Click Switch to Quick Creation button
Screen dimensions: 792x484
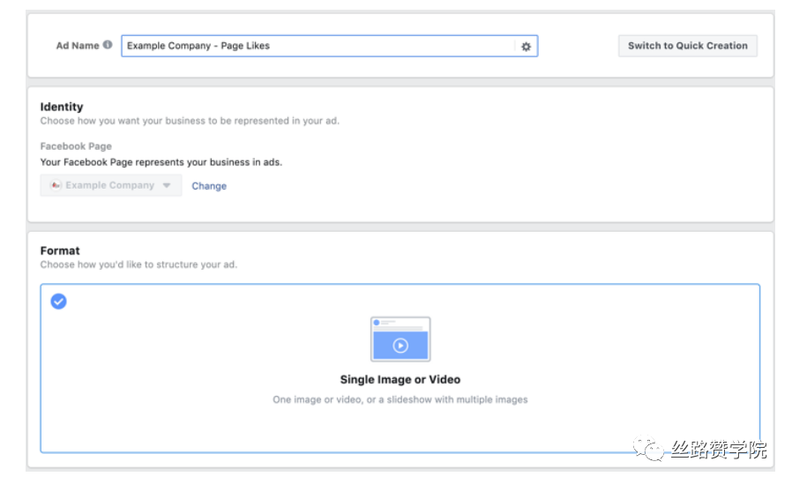click(x=687, y=46)
